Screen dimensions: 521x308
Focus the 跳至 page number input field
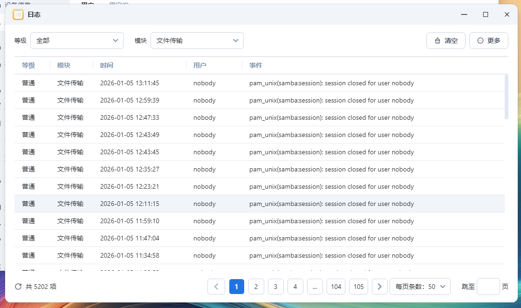point(488,287)
